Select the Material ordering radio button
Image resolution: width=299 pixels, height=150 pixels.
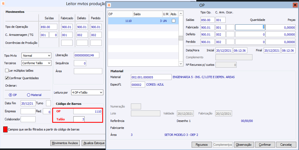click(29, 95)
